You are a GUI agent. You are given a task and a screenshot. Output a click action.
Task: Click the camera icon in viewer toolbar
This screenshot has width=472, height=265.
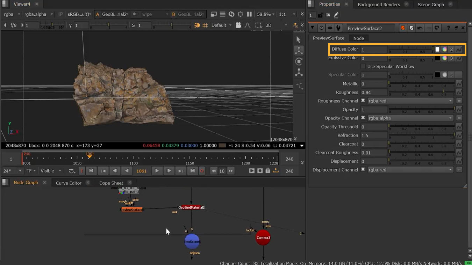238,25
